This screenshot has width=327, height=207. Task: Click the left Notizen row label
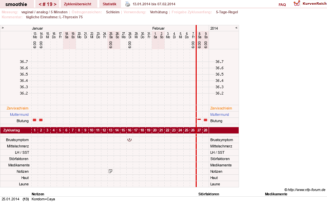(x=23, y=171)
